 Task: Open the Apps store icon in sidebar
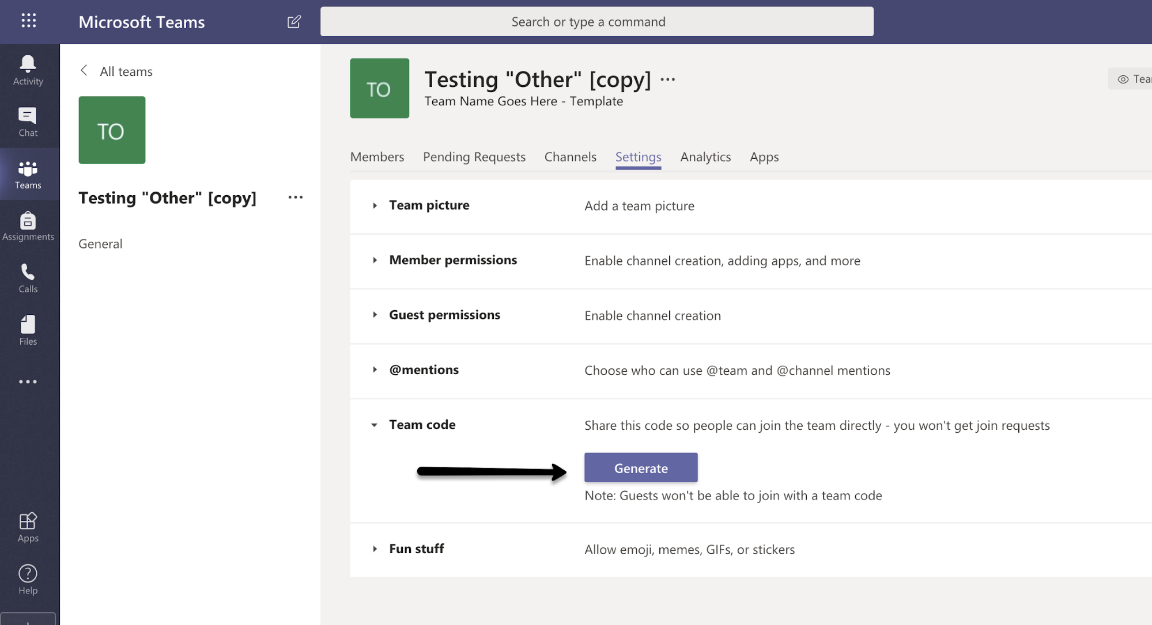coord(28,527)
